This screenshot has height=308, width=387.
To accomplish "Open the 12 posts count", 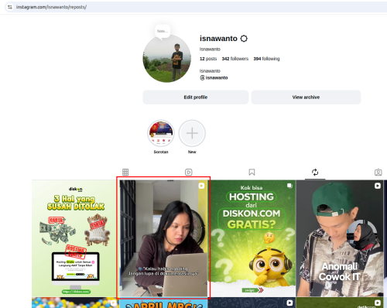I will 208,59.
